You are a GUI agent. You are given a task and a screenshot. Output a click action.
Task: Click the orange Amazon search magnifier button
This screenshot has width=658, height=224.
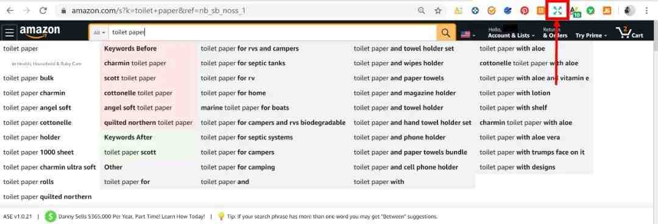click(446, 32)
